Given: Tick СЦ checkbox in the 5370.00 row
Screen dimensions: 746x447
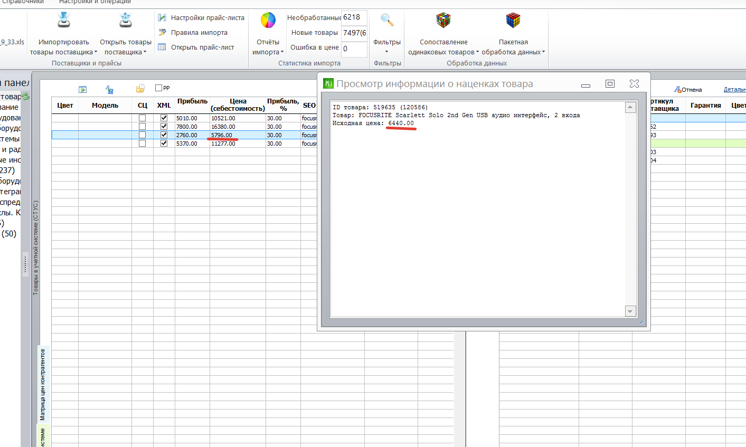Looking at the screenshot, I should click(142, 144).
